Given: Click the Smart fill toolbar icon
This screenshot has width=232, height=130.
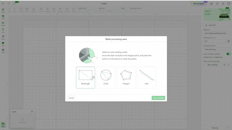Looking at the screenshot, I should click(34, 10).
